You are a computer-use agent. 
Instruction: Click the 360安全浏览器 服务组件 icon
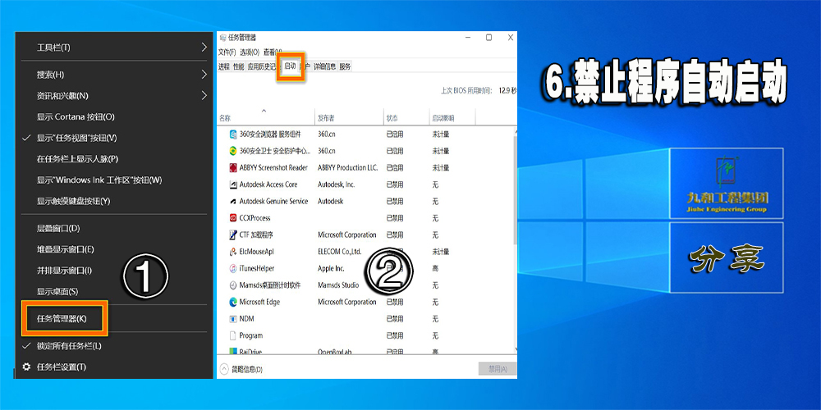coord(233,134)
